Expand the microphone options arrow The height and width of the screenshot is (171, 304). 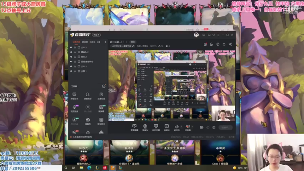coord(181,127)
